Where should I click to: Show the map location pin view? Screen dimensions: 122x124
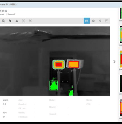click(x=100, y=21)
